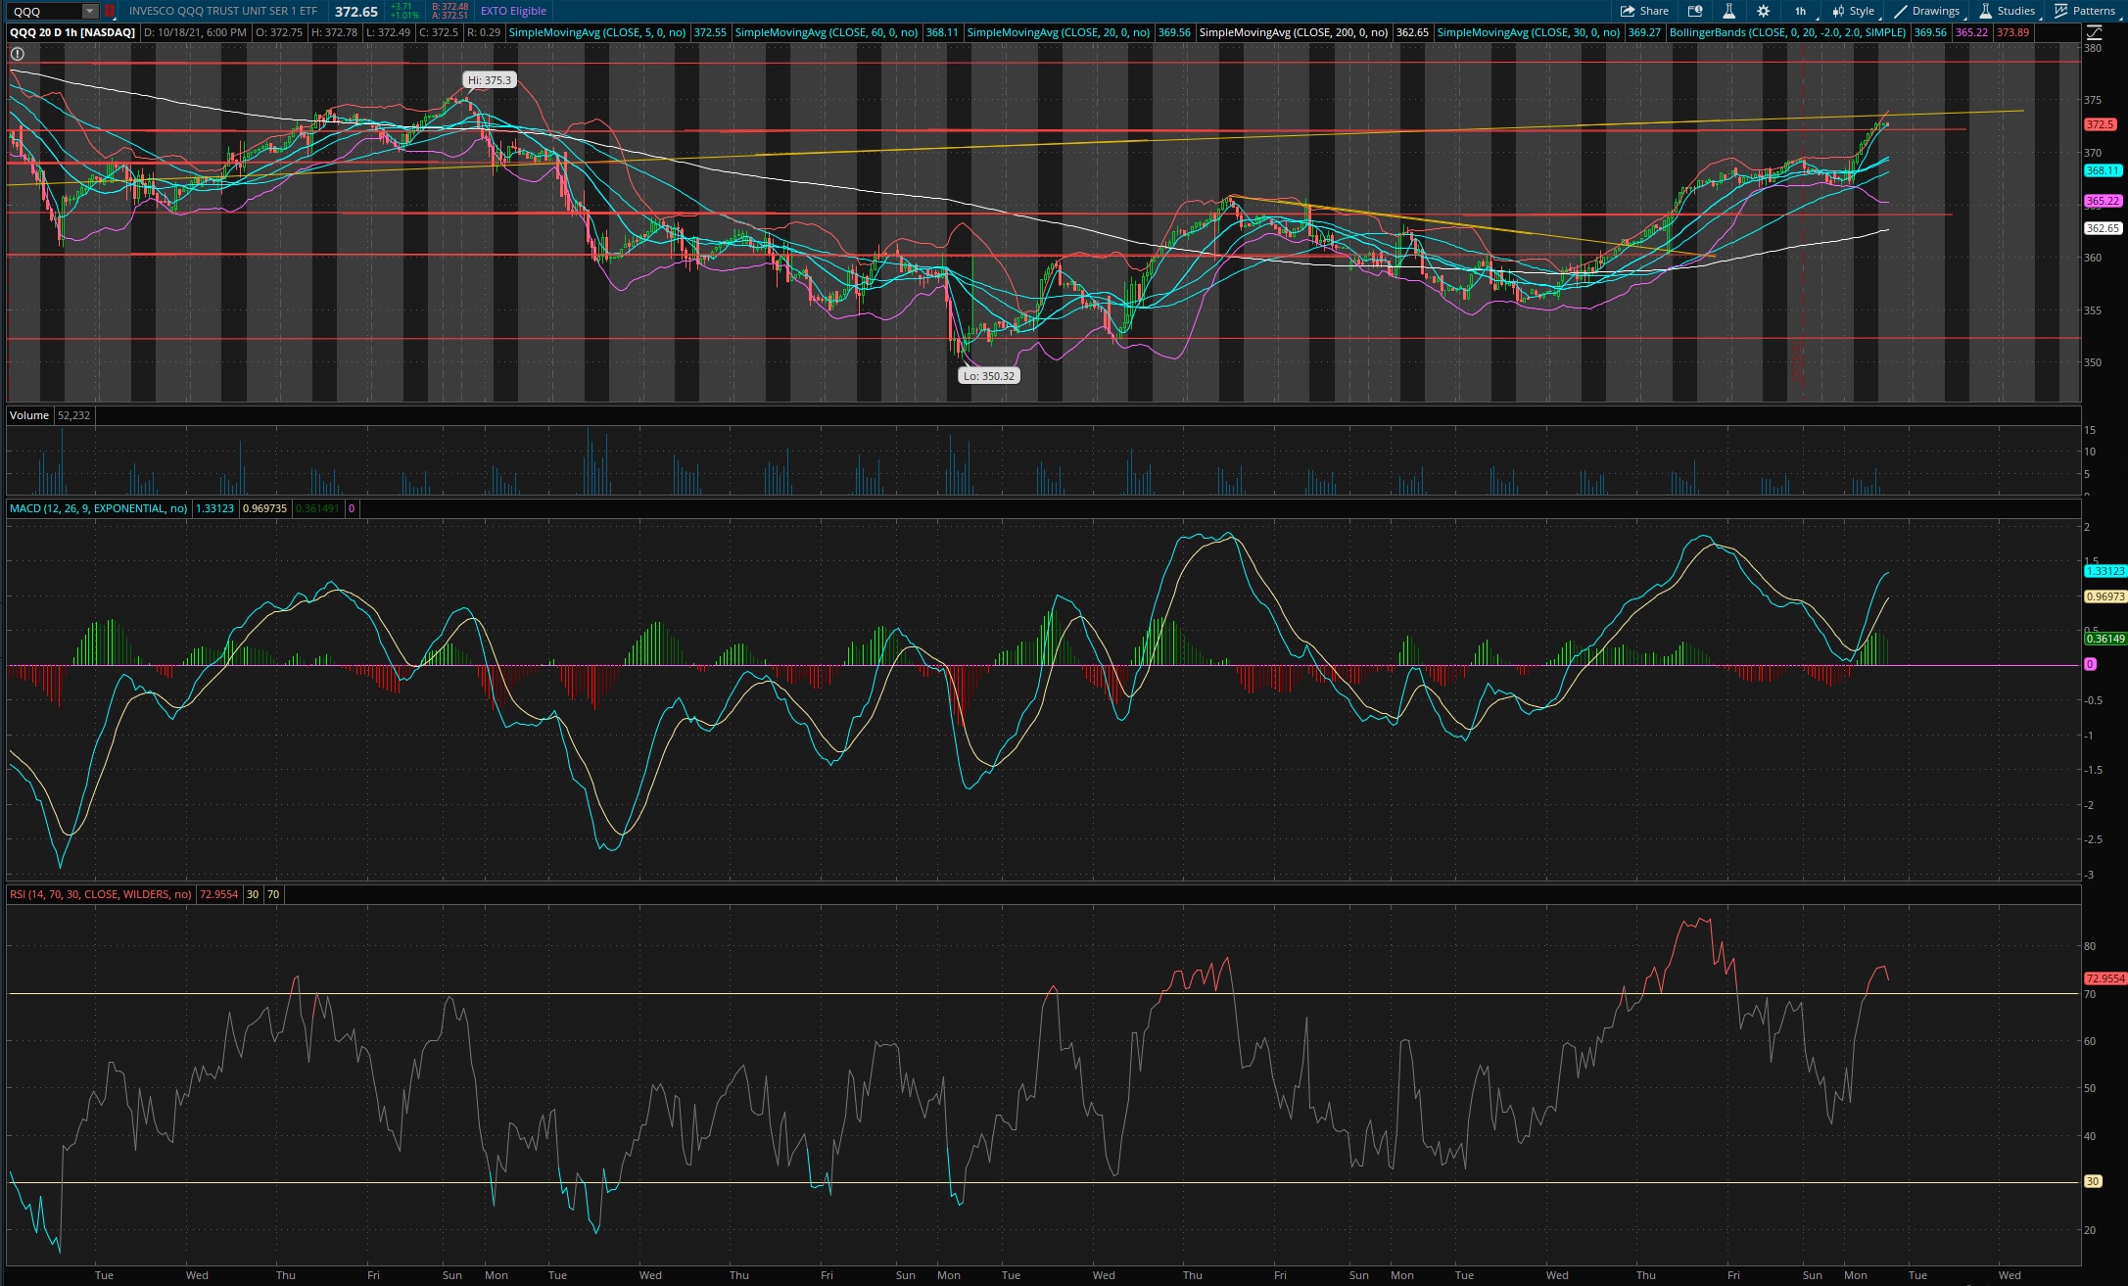Click the 362.65 axis tag
The height and width of the screenshot is (1286, 2128).
click(x=2103, y=228)
